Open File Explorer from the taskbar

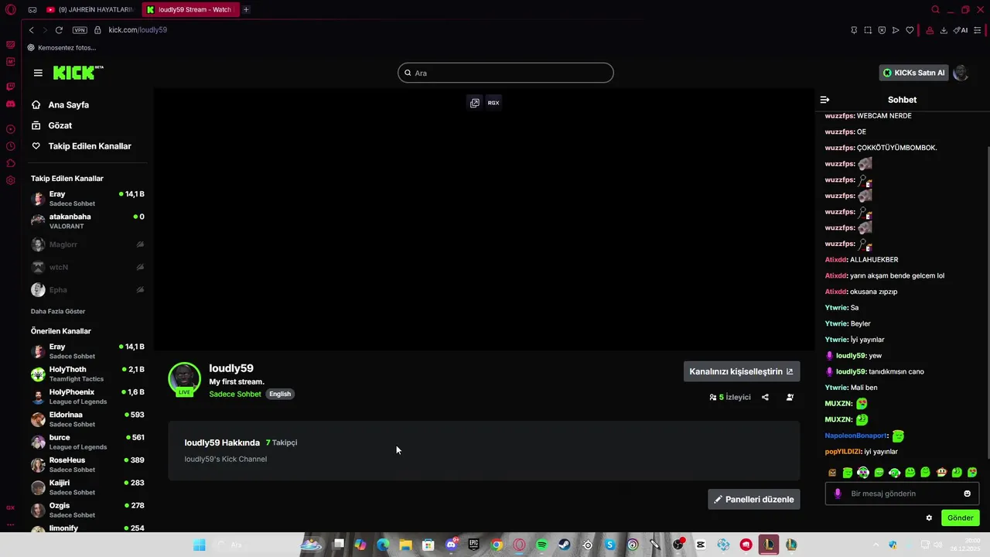[405, 545]
